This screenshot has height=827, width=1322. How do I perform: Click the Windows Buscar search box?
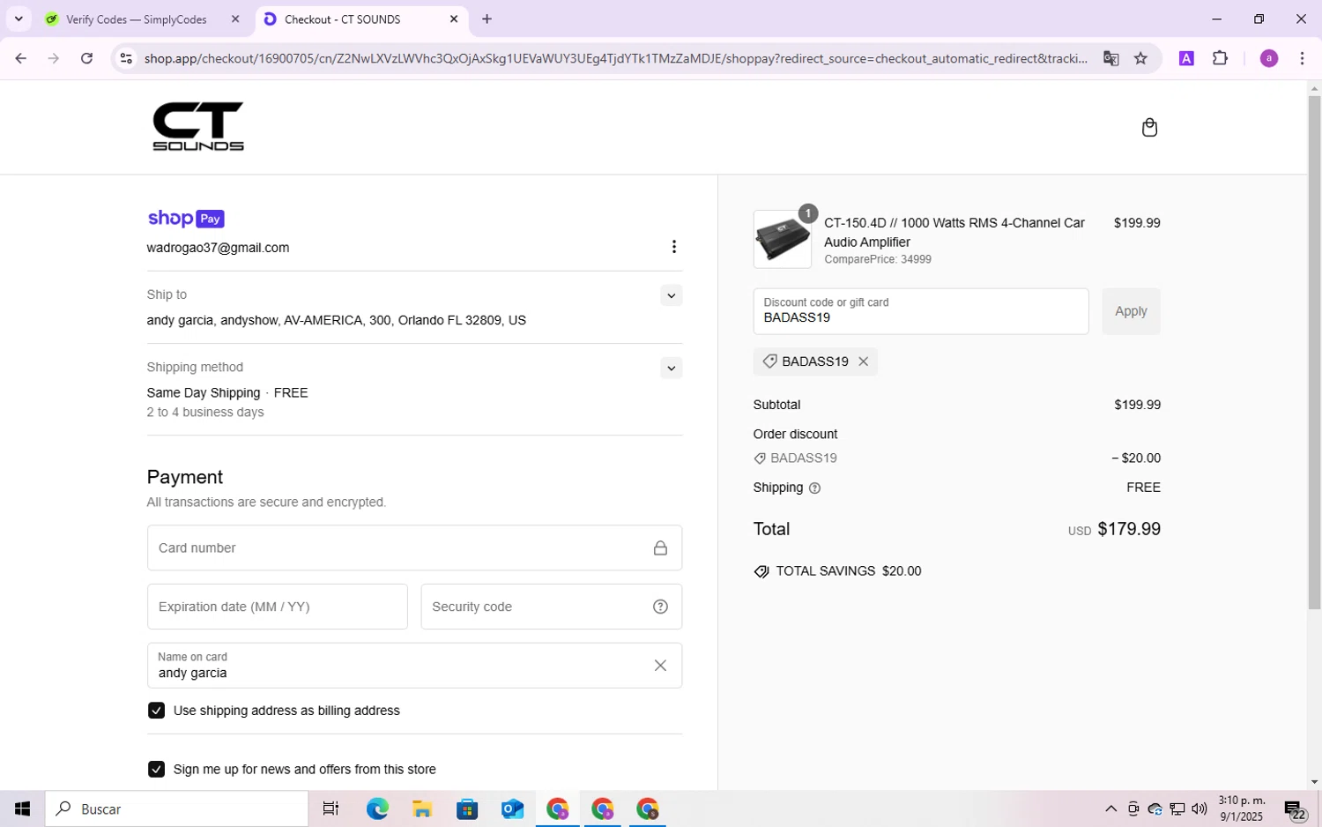tap(177, 808)
